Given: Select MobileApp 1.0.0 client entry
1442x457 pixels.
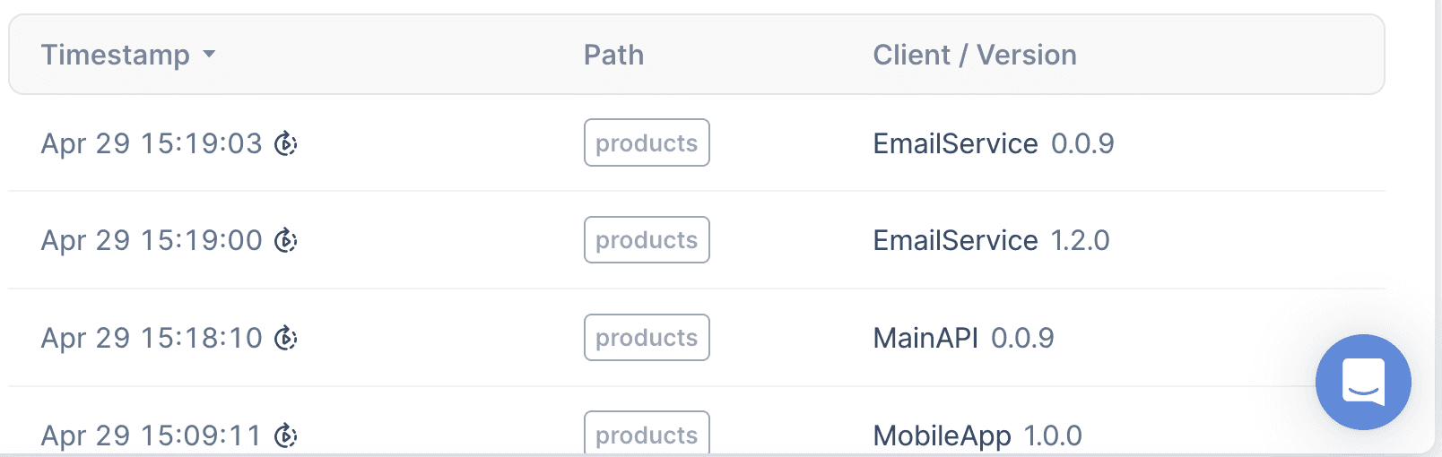Looking at the screenshot, I should (x=977, y=435).
